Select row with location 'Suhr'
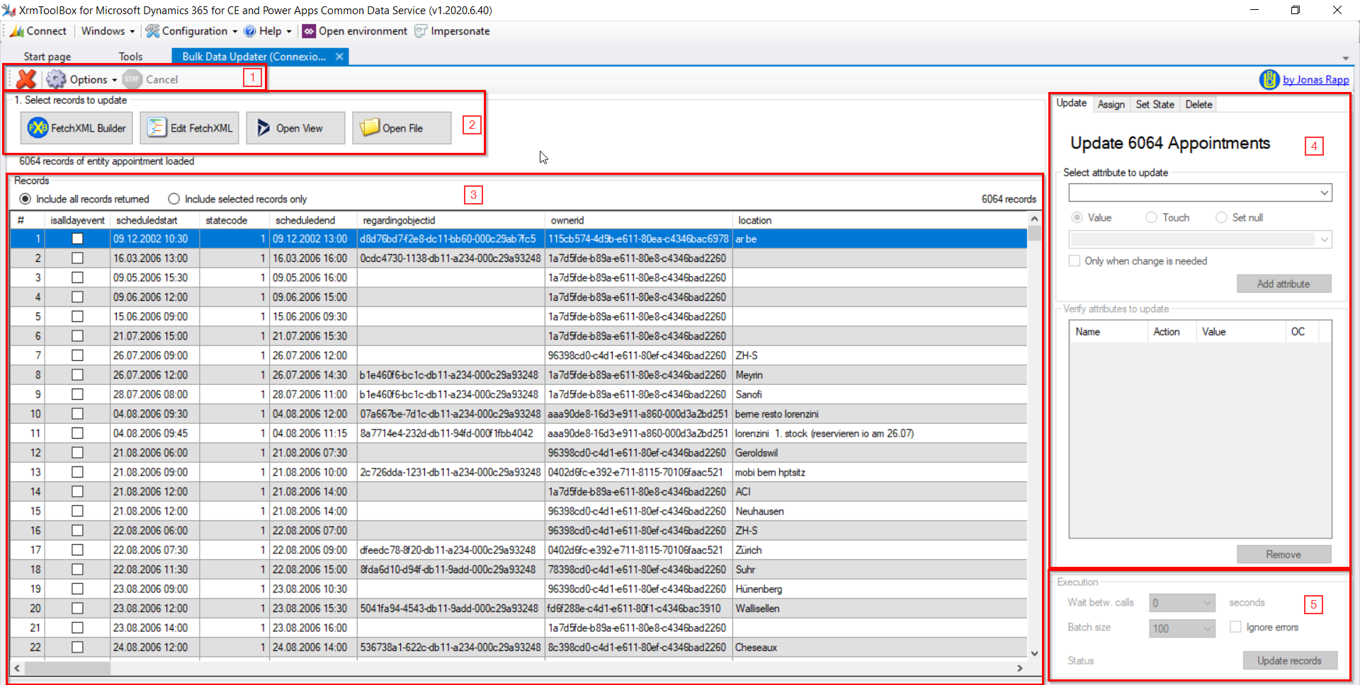Screen dimensions: 1360x685 518,570
